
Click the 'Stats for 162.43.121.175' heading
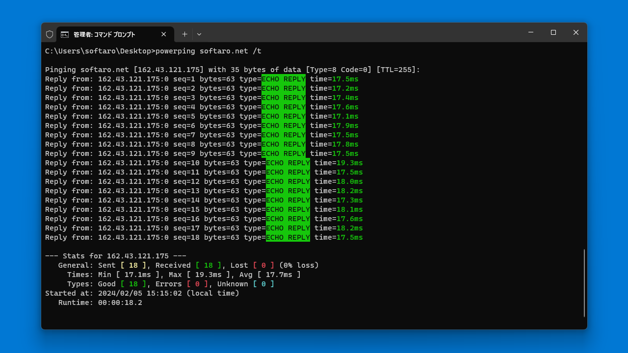pyautogui.click(x=116, y=256)
